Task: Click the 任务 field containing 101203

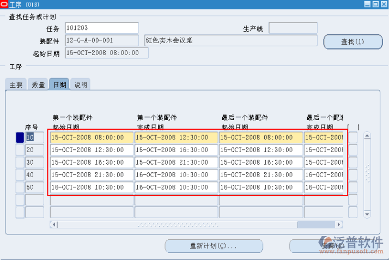Action: tap(101, 28)
